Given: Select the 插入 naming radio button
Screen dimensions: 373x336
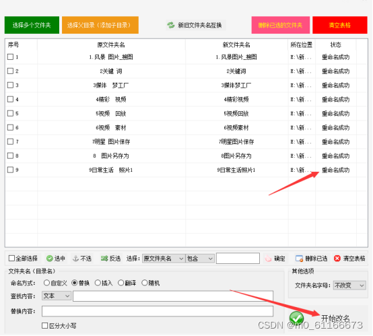Looking at the screenshot, I should tap(98, 283).
